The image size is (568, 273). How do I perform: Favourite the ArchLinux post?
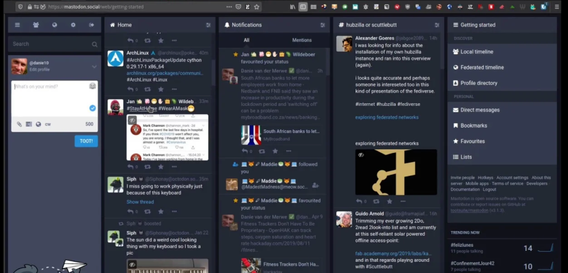coord(161,89)
